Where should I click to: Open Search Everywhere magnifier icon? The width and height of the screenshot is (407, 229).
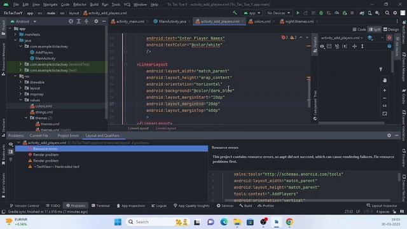point(387,13)
